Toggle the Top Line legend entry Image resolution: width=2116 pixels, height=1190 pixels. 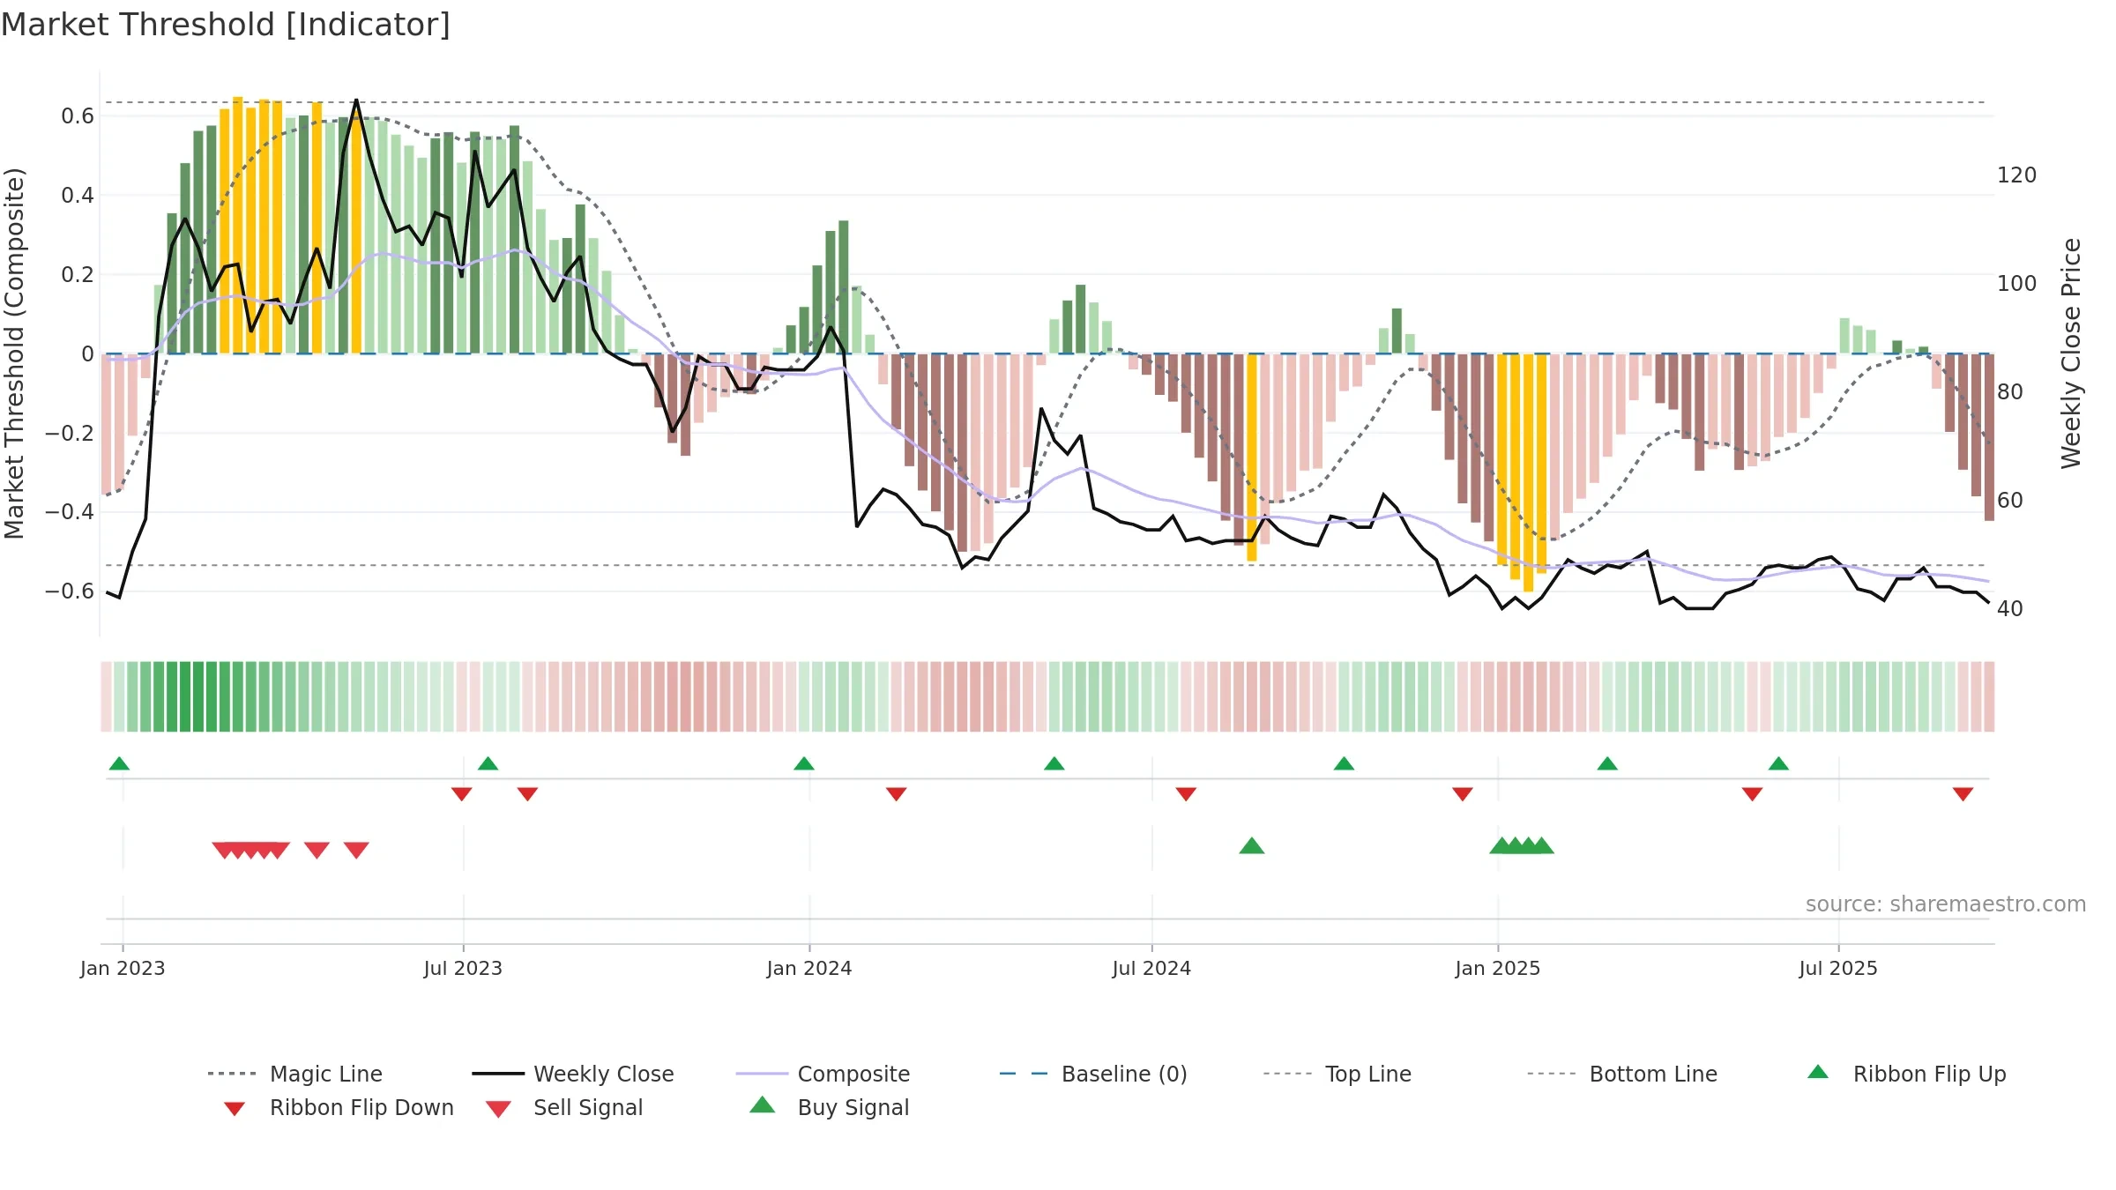click(1337, 1074)
